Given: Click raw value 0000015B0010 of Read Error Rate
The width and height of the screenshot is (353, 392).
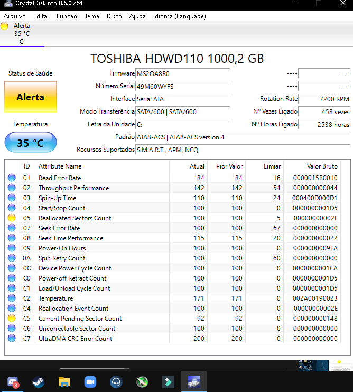Looking at the screenshot, I should pos(315,178).
